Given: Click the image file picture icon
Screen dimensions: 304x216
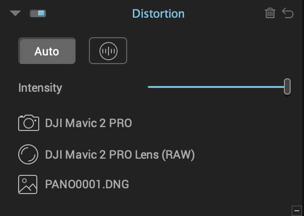Looking at the screenshot, I should click(x=28, y=184).
